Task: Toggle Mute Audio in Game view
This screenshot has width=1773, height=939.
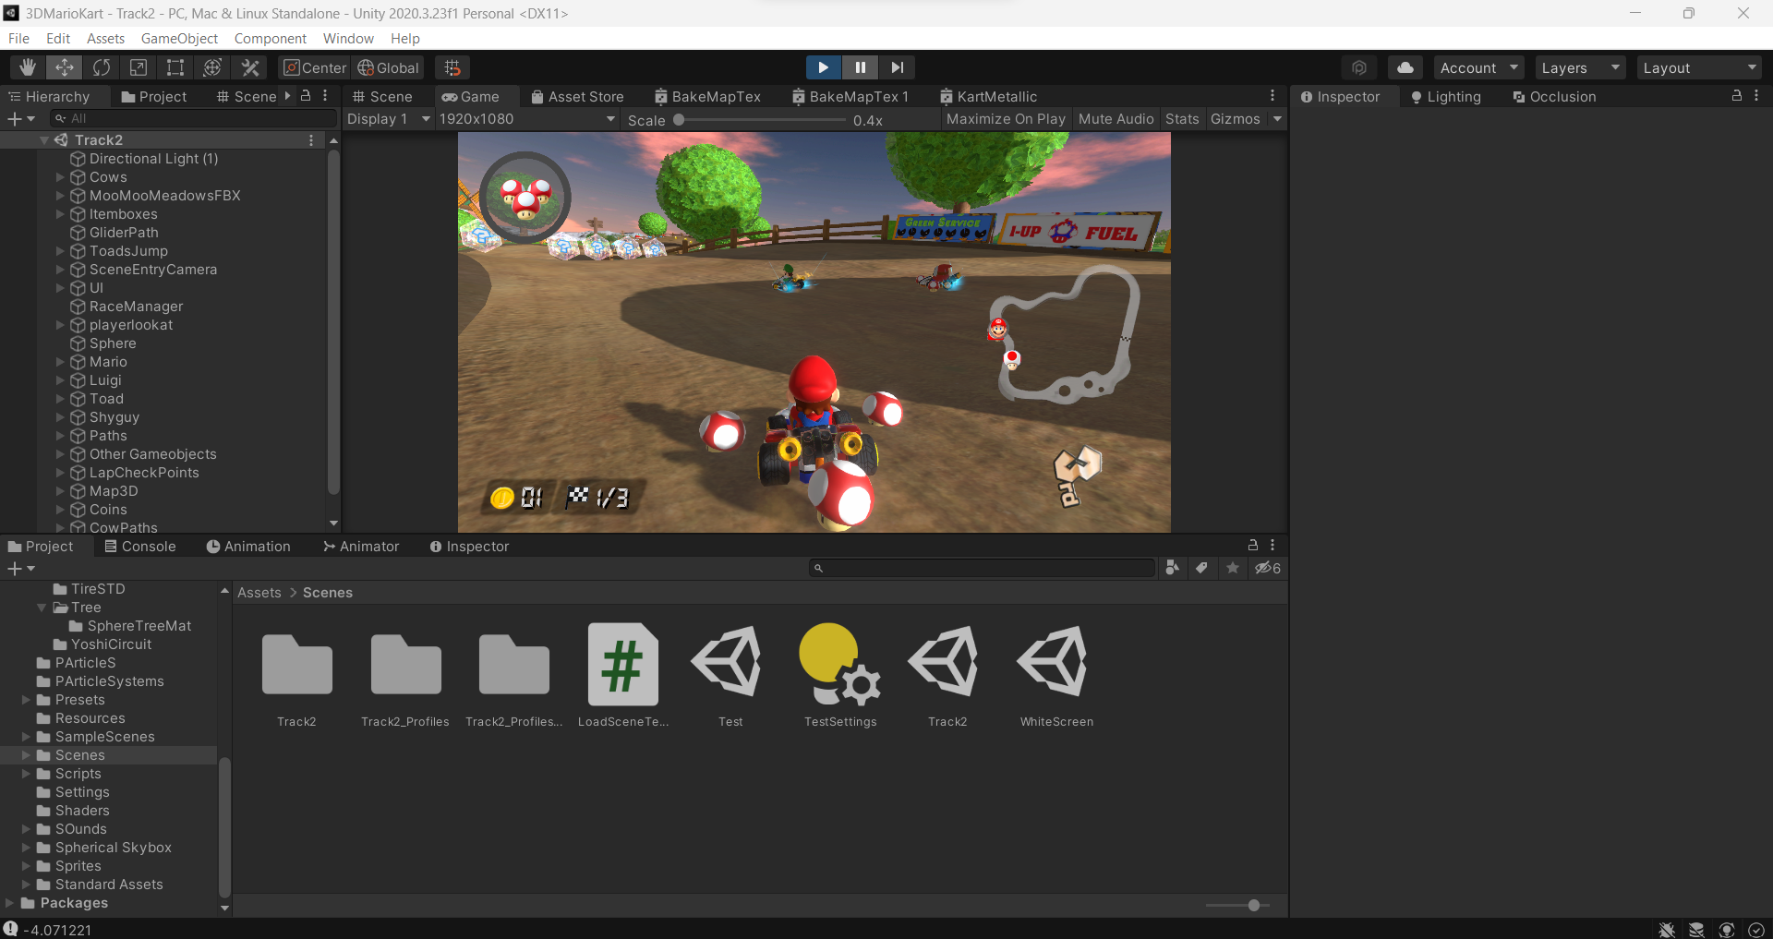Action: [1116, 119]
